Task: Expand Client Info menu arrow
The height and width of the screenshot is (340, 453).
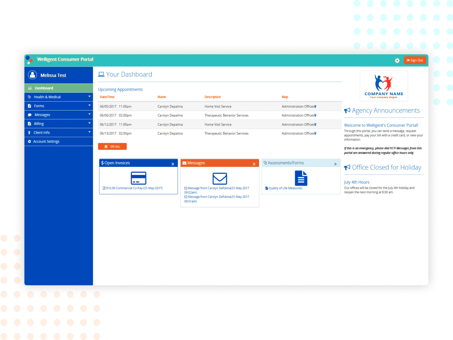Action: tap(90, 132)
